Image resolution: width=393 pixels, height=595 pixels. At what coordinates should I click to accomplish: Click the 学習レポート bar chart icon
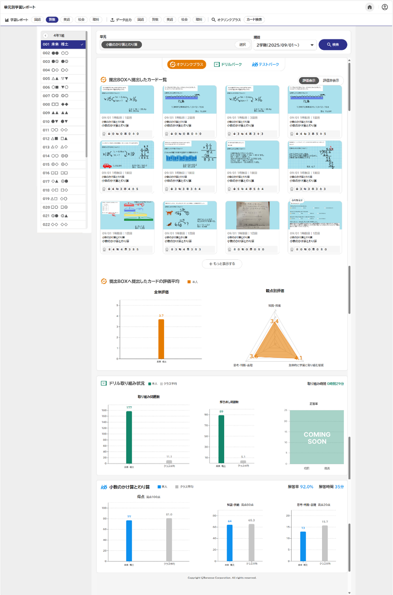tap(7, 20)
